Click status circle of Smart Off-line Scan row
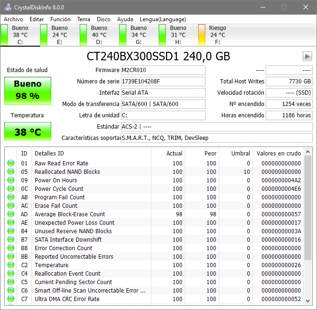Screen dimensions: 317x310 (11, 291)
